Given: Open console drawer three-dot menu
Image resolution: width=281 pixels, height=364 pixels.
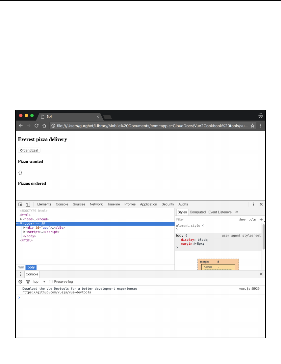Looking at the screenshot, I should pos(20,274).
